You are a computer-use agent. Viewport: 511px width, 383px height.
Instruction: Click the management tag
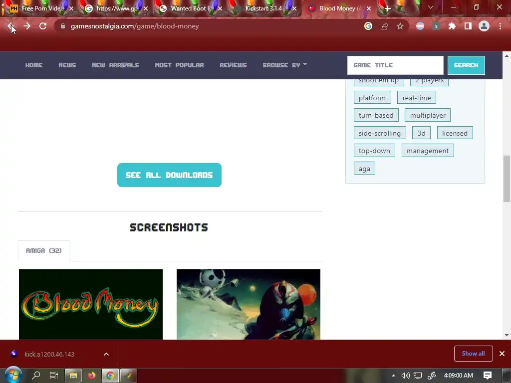pyautogui.click(x=428, y=151)
